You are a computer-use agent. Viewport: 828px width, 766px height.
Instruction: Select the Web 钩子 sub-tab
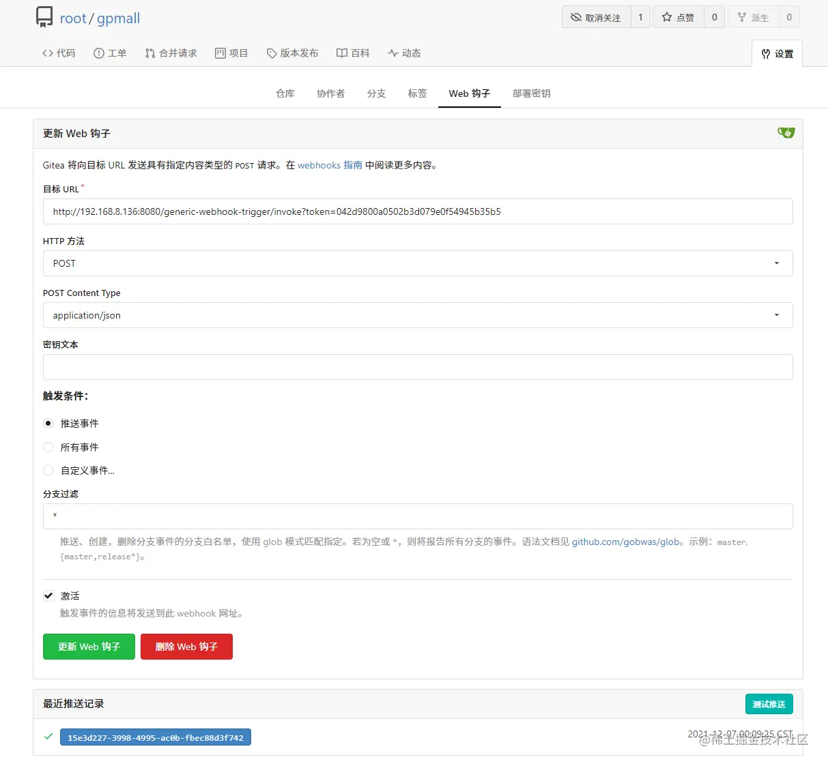click(x=470, y=93)
